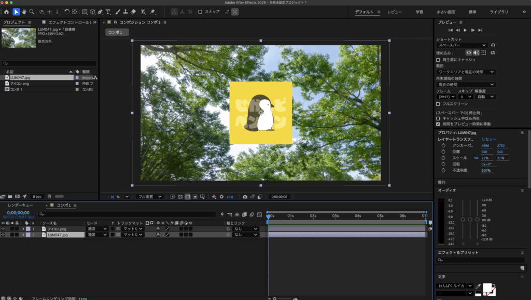
Task: Open the フル画質 resolution dropdown
Action: (150, 197)
